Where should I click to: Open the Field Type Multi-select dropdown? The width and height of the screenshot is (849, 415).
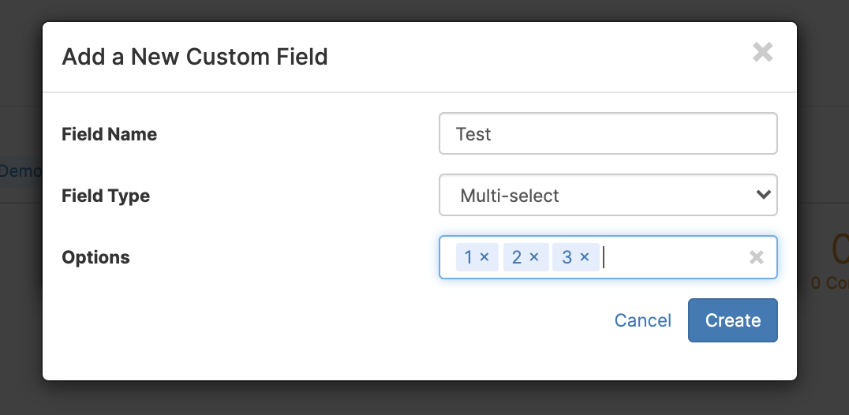(608, 195)
